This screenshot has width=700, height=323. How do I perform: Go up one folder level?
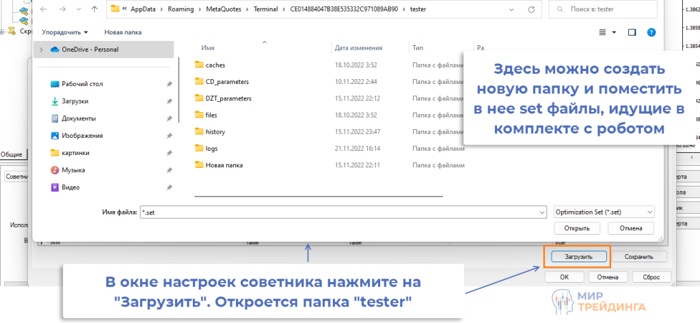point(94,9)
